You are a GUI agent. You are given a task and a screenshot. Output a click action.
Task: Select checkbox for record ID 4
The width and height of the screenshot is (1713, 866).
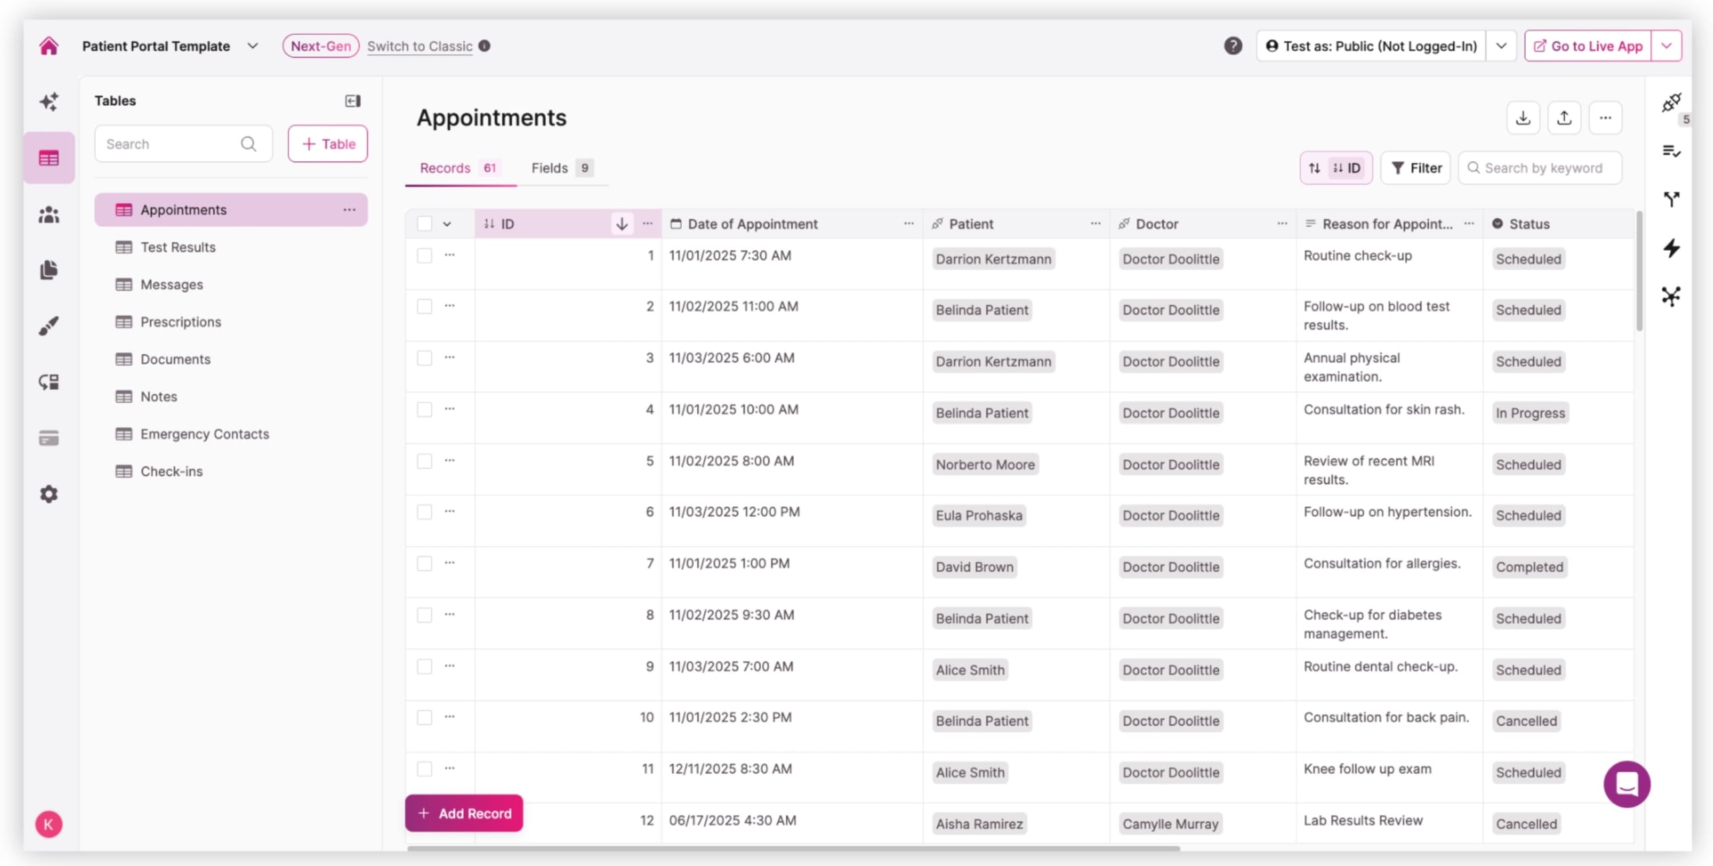424,409
